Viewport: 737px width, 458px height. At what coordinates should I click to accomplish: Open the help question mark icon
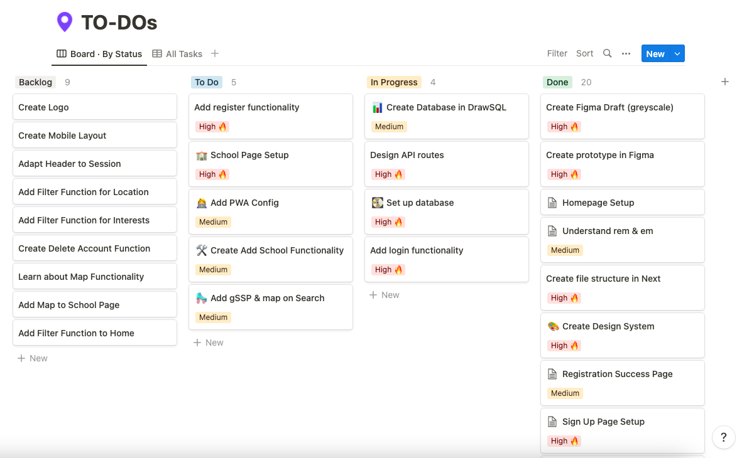tap(723, 437)
